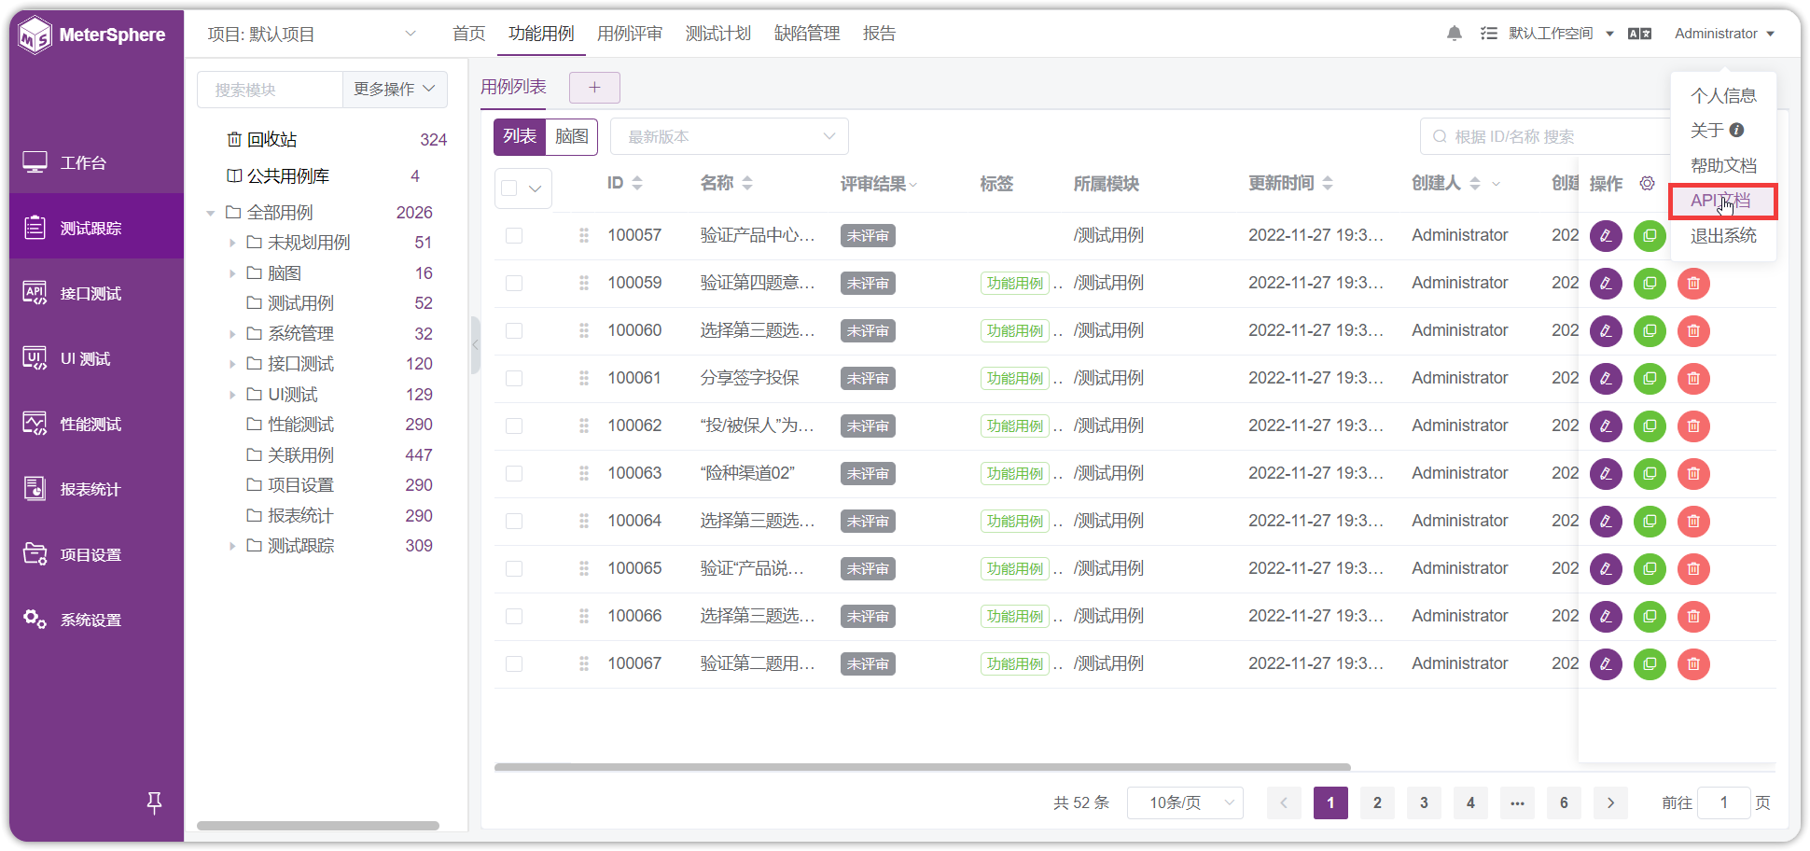Delete test case 100061
Viewport: 1810px width, 851px height.
click(1693, 379)
